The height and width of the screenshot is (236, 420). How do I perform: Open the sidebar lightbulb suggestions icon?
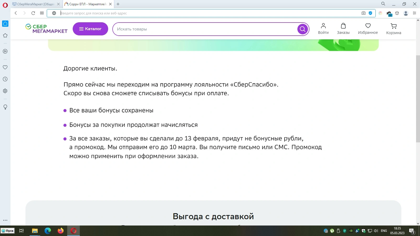point(5,107)
